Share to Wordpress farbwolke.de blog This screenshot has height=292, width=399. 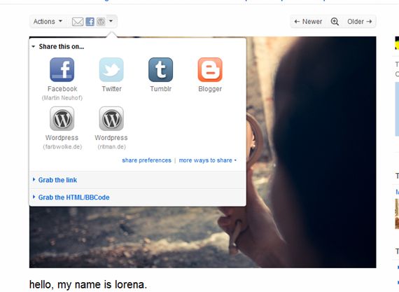pyautogui.click(x=62, y=128)
